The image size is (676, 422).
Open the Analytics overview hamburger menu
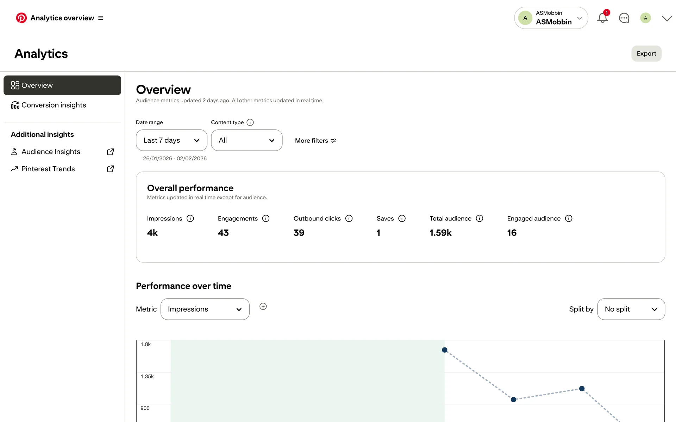pos(101,18)
